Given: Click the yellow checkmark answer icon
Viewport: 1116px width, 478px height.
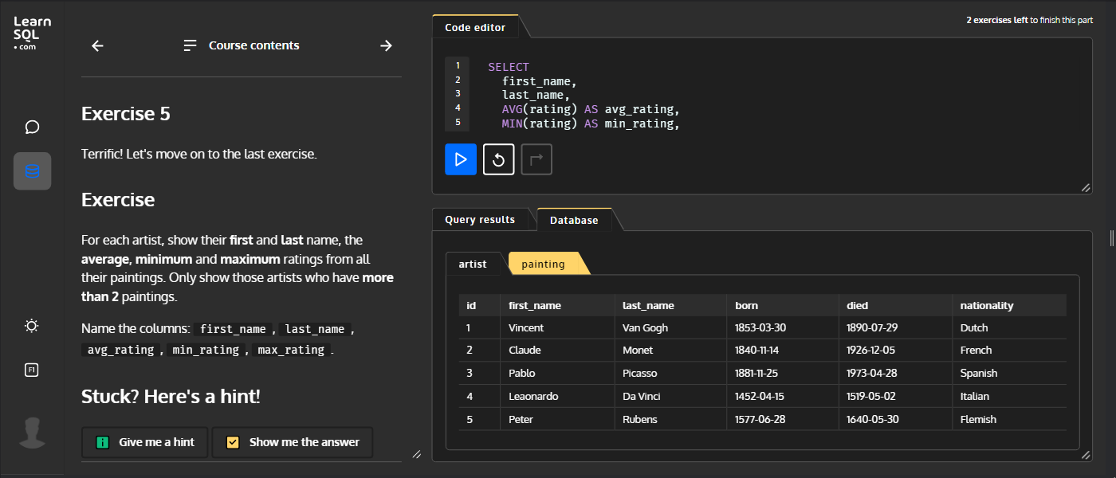Looking at the screenshot, I should (233, 442).
